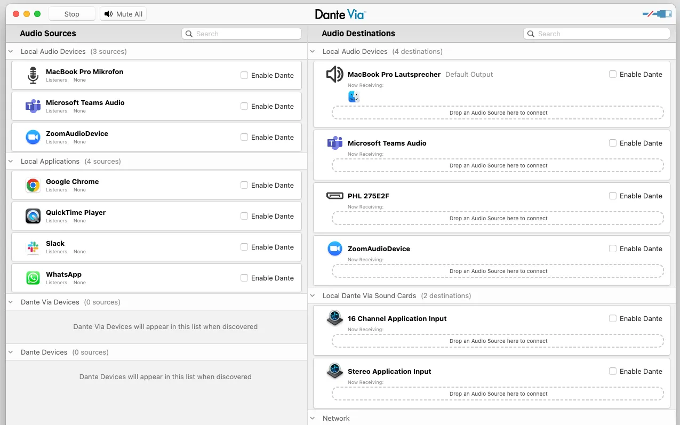Click the Microsoft Teams Audio destination name
The width and height of the screenshot is (680, 425).
point(387,143)
